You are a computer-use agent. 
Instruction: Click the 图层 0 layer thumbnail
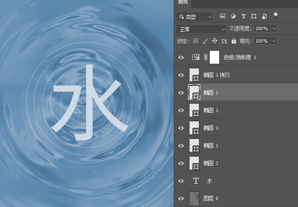coord(194,198)
